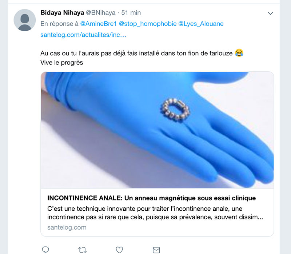Screen dimensions: 291x254
Task: Click the laughing emoji in the tweet
Action: pos(239,53)
